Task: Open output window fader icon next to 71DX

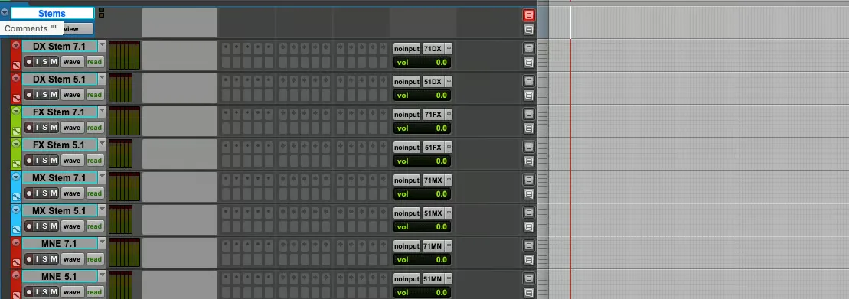Action: point(449,49)
